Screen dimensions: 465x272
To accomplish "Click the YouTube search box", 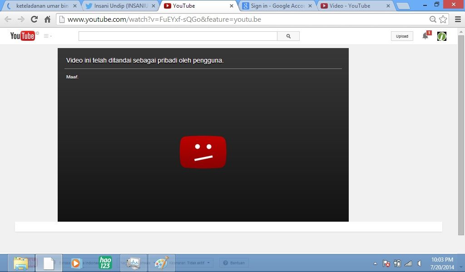I will (178, 36).
